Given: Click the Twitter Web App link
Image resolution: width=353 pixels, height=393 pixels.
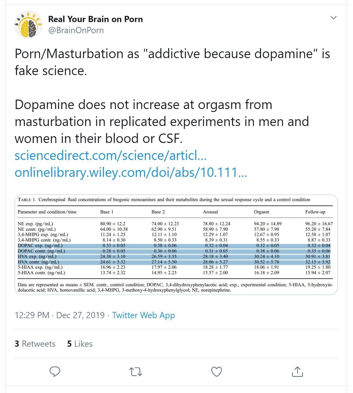Looking at the screenshot, I should pos(143,315).
